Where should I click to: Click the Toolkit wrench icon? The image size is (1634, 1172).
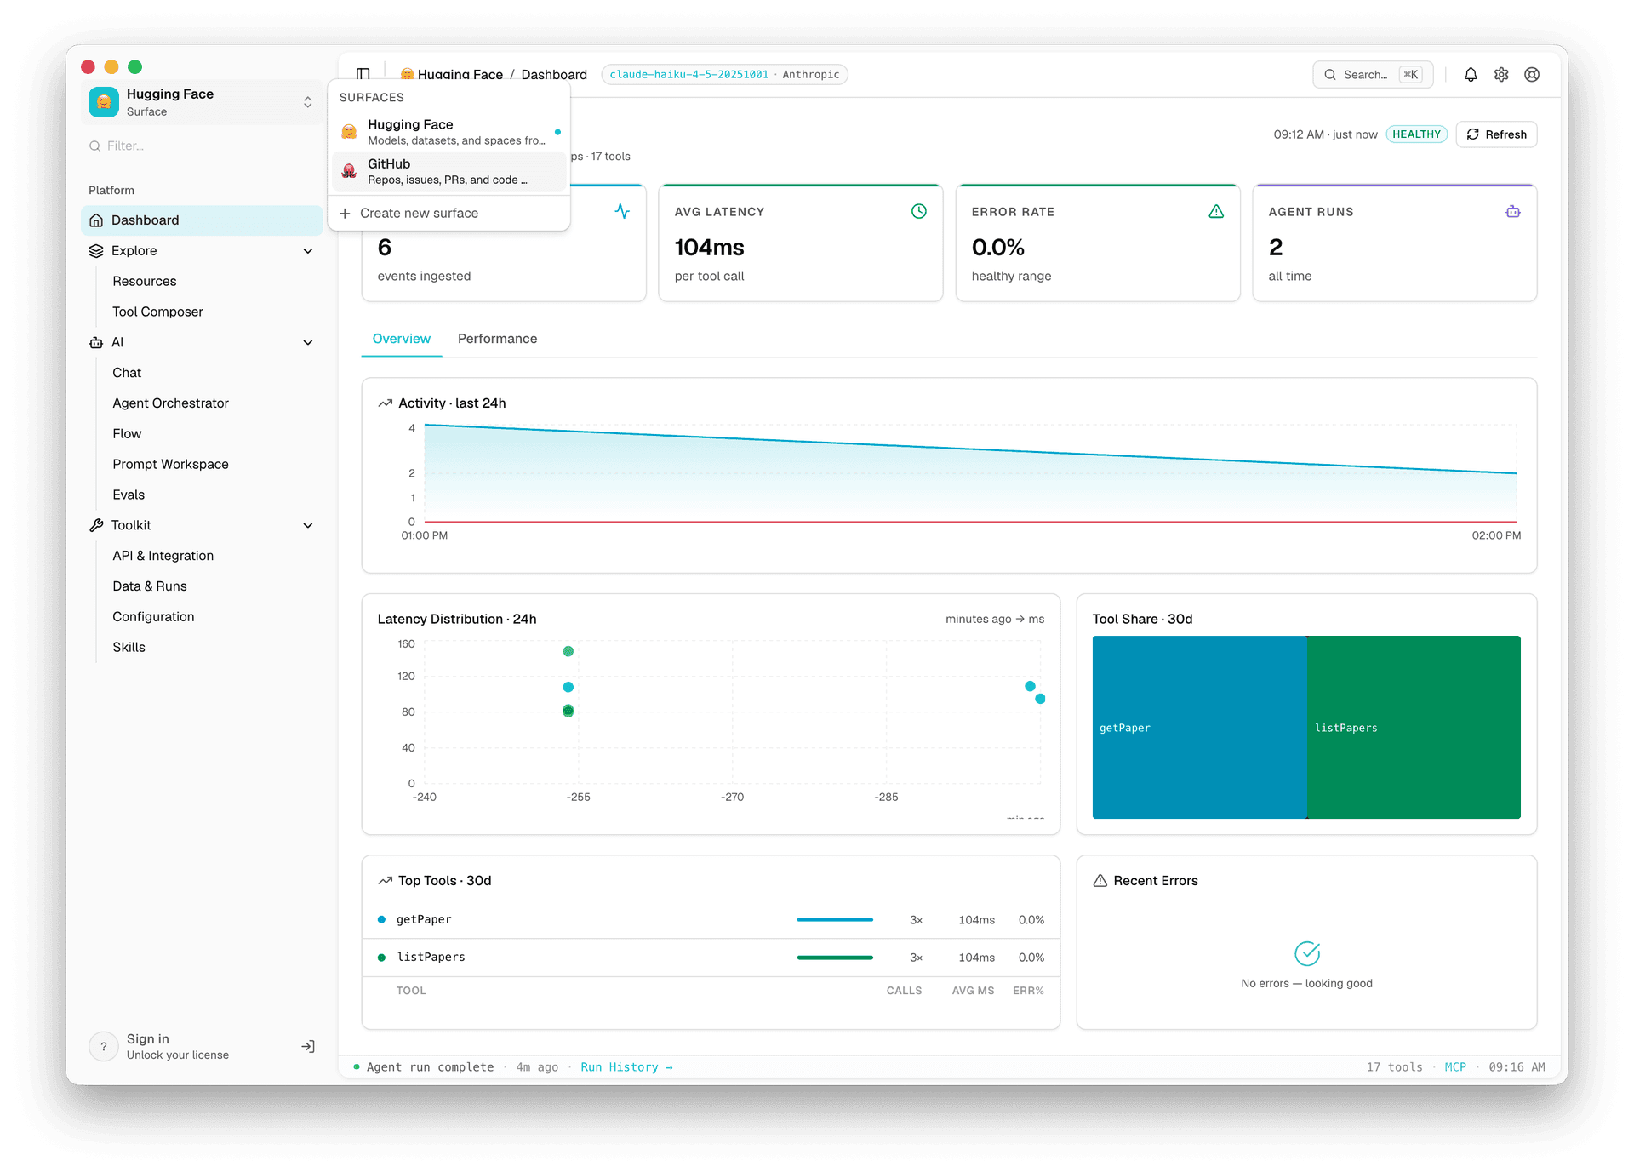tap(96, 525)
